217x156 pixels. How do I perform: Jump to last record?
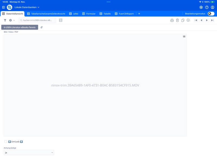tap(212, 20)
